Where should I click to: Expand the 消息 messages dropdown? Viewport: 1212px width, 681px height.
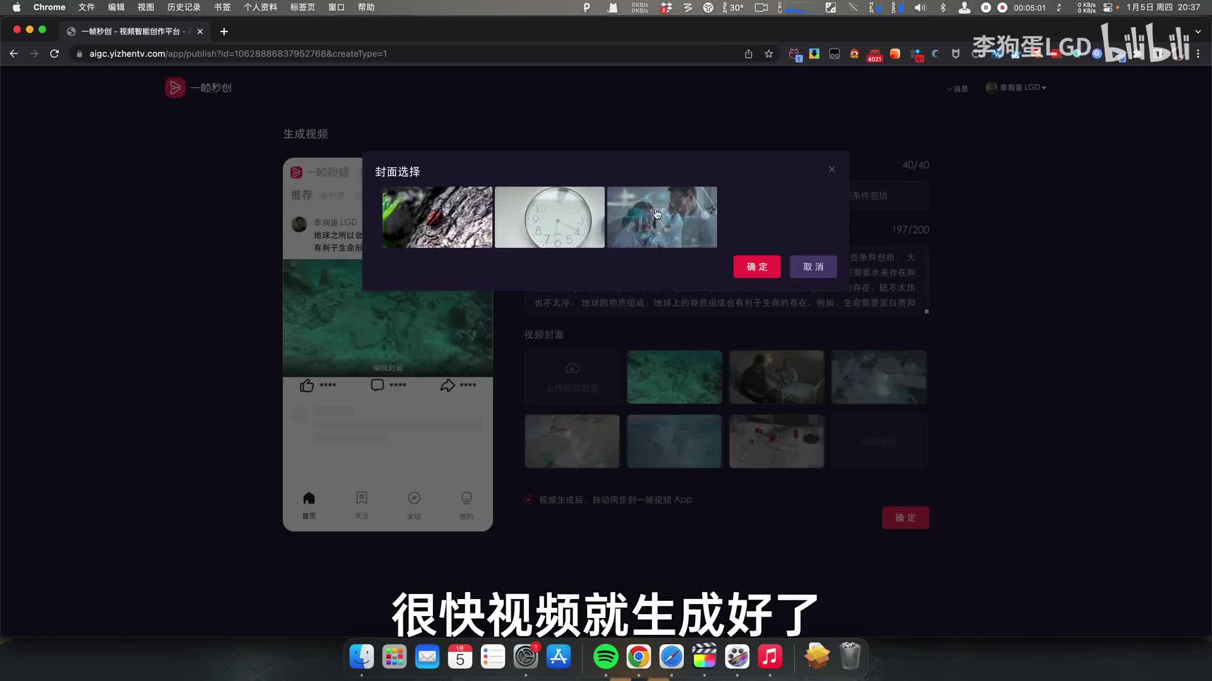point(958,89)
